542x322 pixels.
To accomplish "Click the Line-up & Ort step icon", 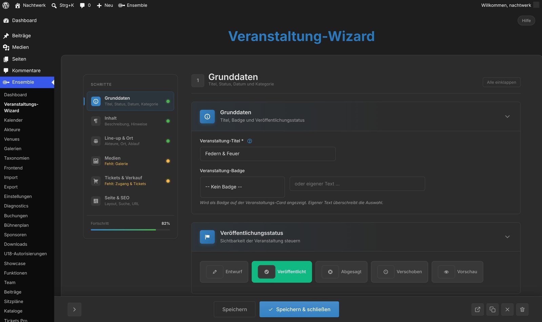I will coord(96,141).
